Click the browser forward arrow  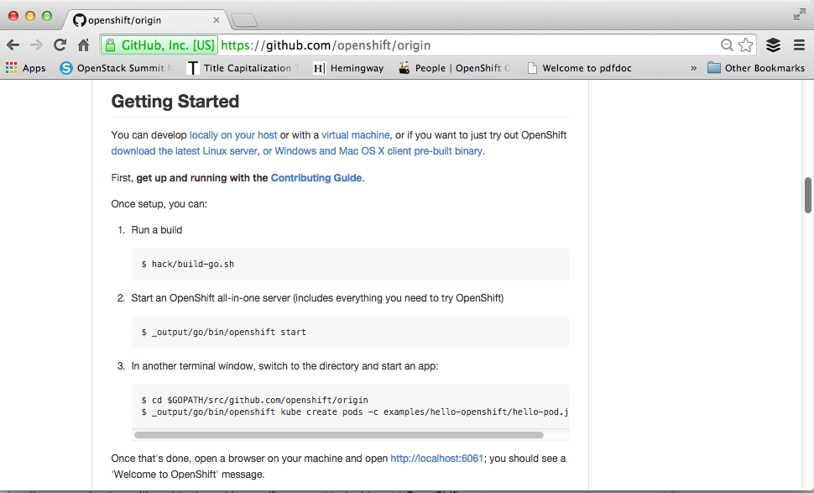(x=36, y=45)
